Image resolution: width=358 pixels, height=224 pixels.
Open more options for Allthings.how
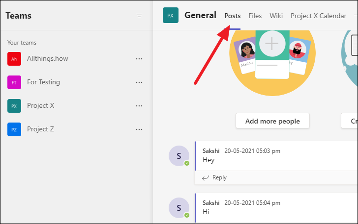(139, 59)
